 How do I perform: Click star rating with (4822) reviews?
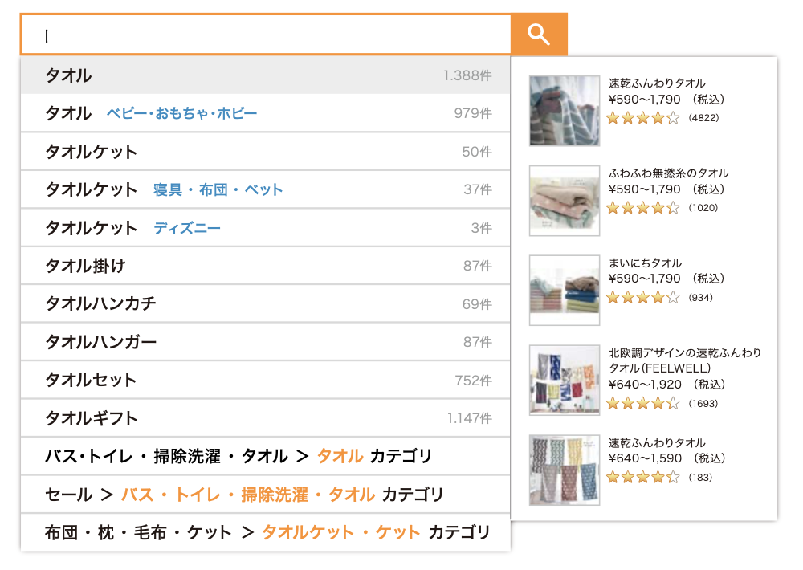[643, 118]
